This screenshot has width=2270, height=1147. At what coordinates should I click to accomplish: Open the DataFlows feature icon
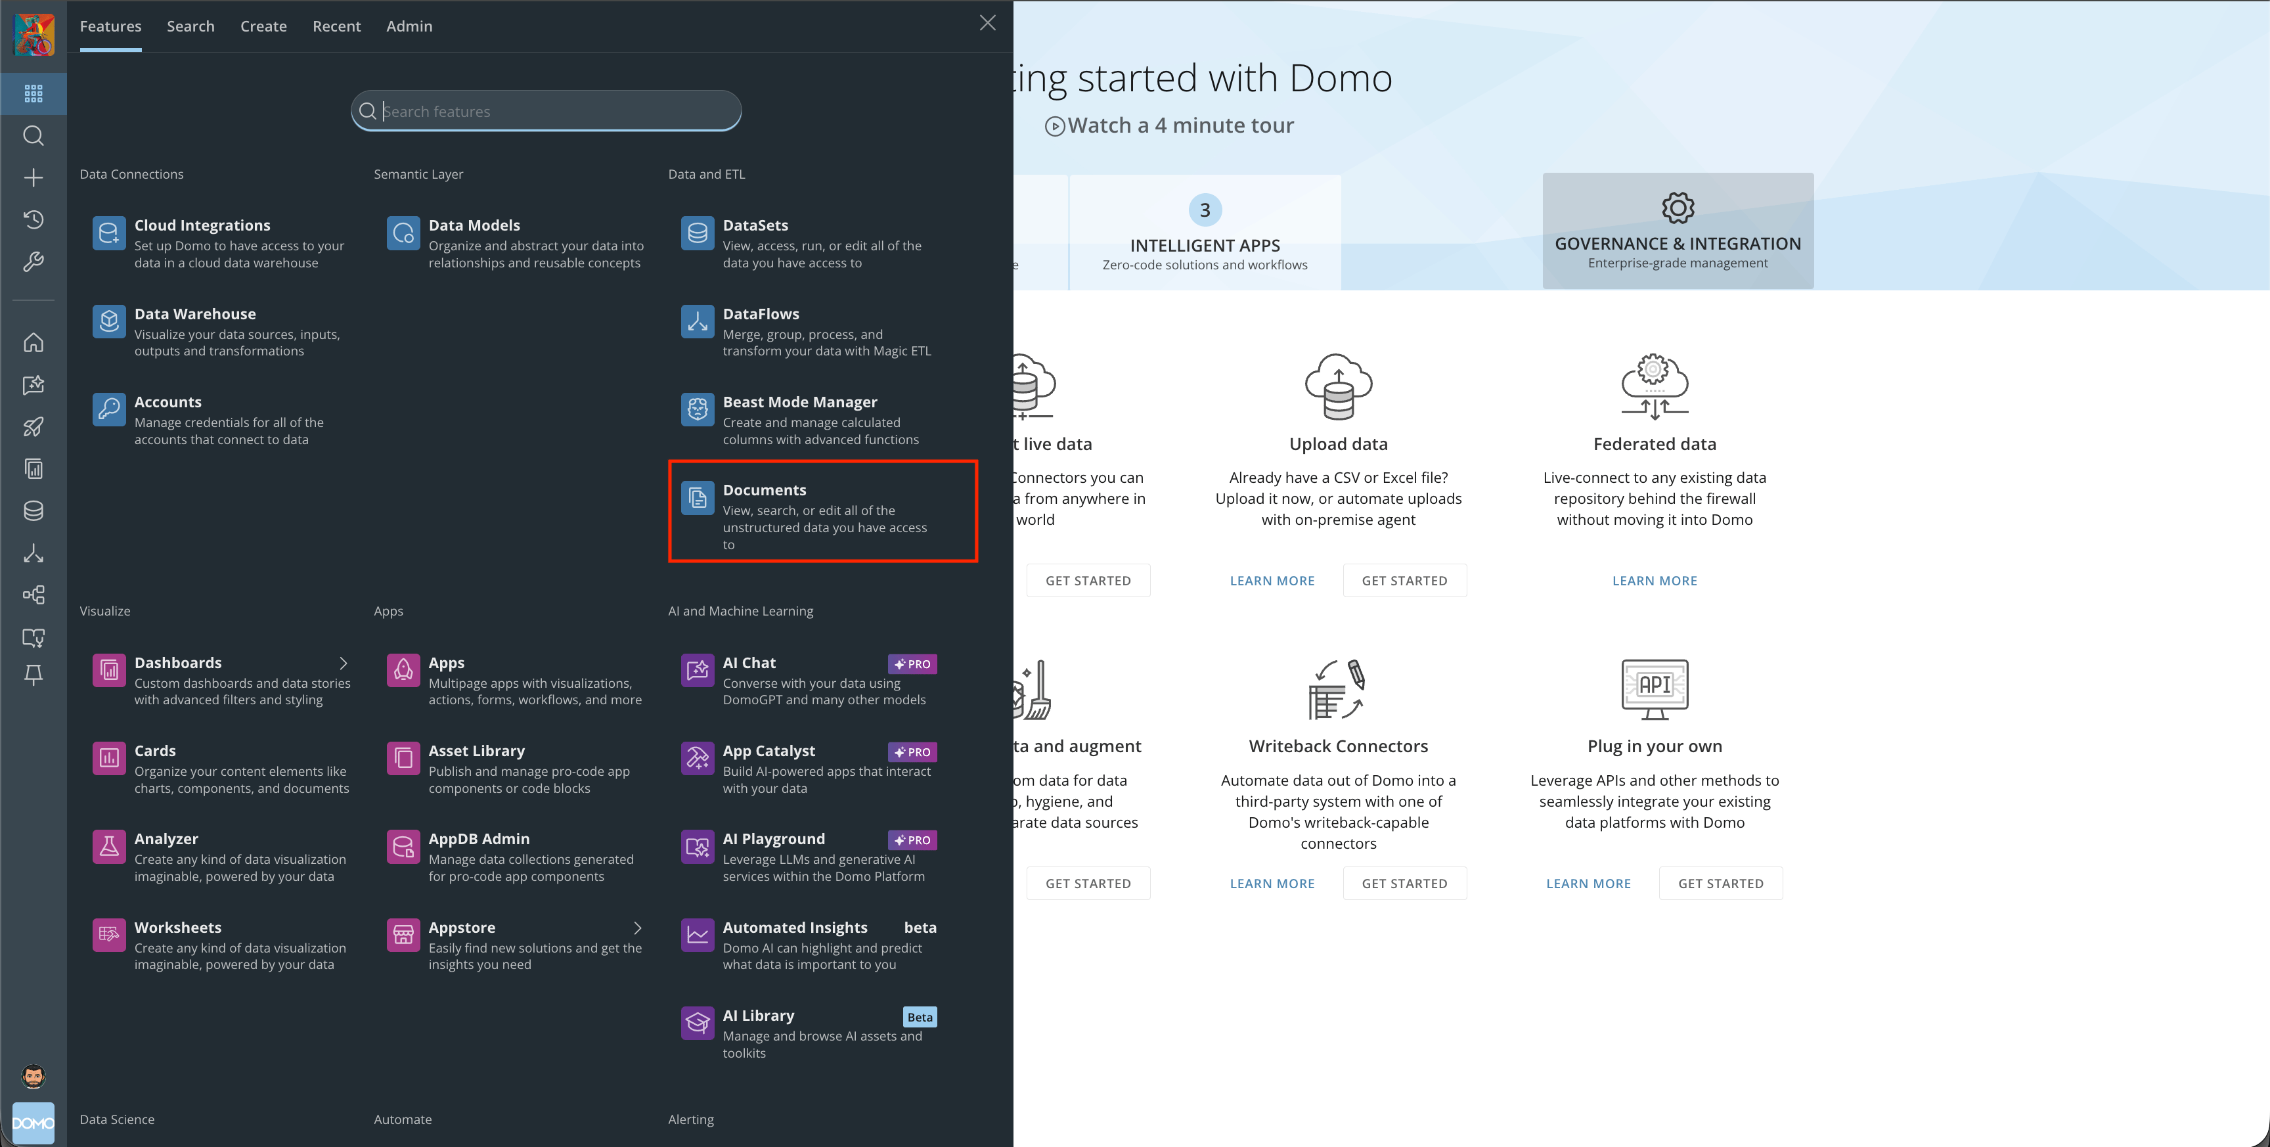(698, 322)
